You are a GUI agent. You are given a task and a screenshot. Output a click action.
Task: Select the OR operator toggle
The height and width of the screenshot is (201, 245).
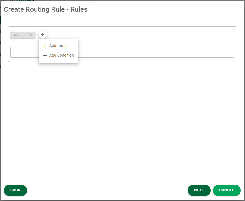[x=30, y=35]
